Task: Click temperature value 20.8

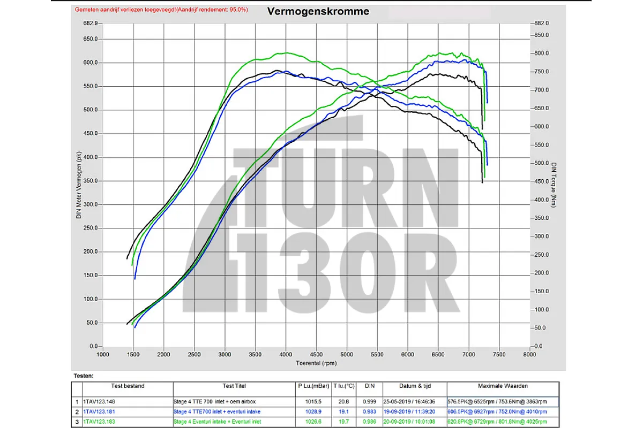Action: [343, 401]
